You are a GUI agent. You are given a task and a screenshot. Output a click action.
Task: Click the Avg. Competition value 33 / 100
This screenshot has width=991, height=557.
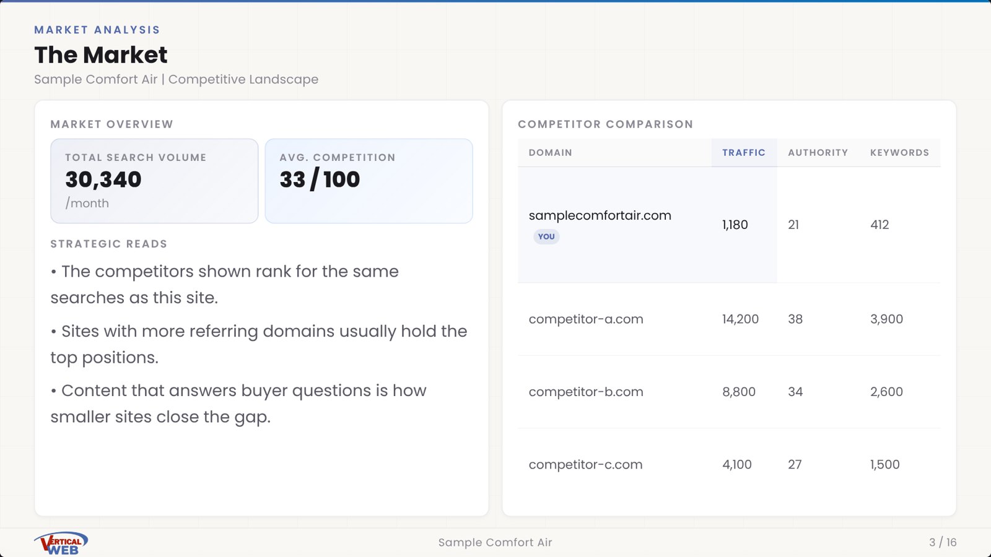(x=320, y=180)
